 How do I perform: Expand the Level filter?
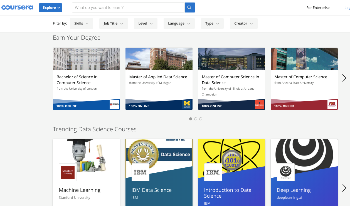pos(146,24)
